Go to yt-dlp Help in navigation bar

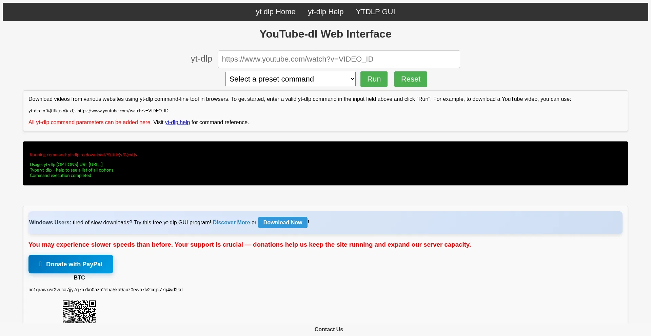point(325,12)
